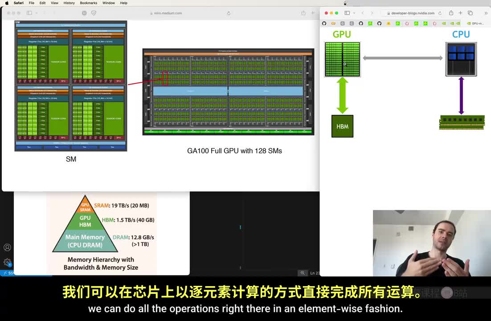This screenshot has width=491, height=321.
Task: Open new tab in miro.medium.com window
Action: [312, 13]
